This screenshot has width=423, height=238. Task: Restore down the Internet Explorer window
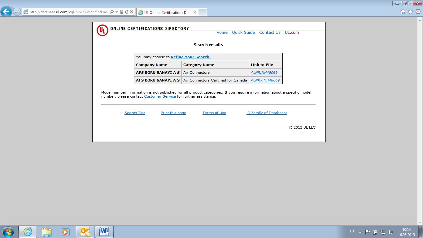click(x=407, y=3)
